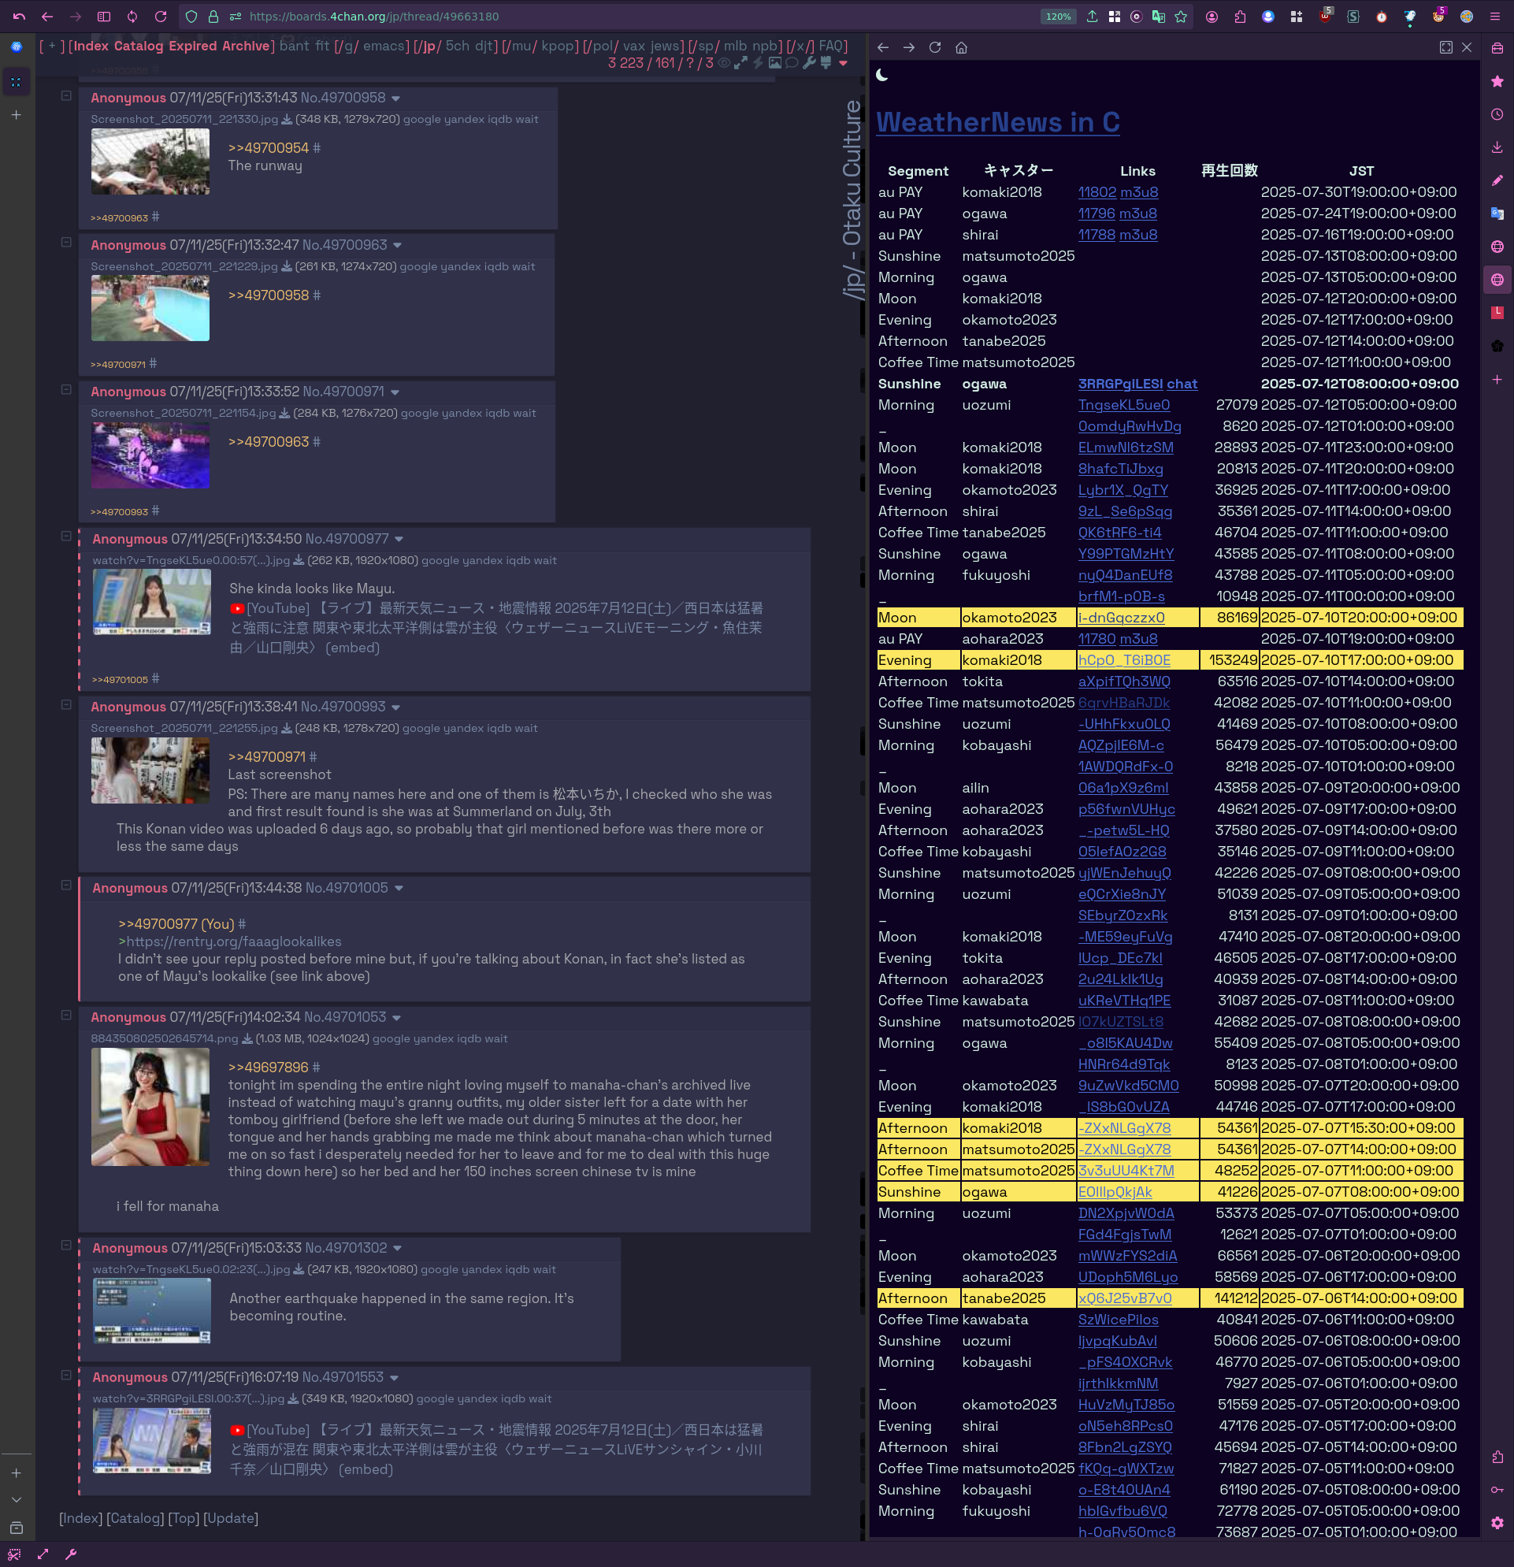This screenshot has width=1514, height=1567.
Task: Open the account profile icon in toolbar
Action: [x=1212, y=16]
